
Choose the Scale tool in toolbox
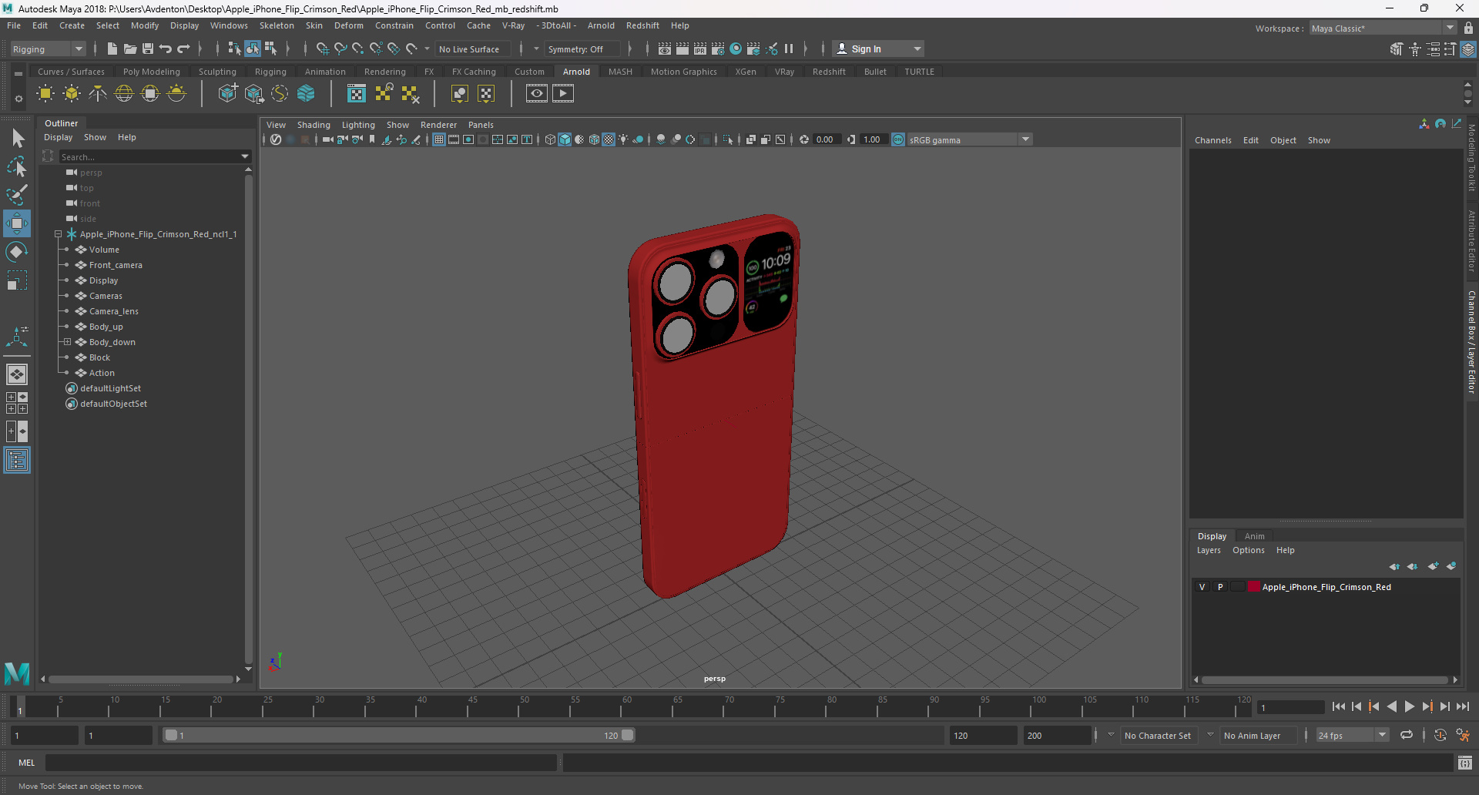click(17, 280)
